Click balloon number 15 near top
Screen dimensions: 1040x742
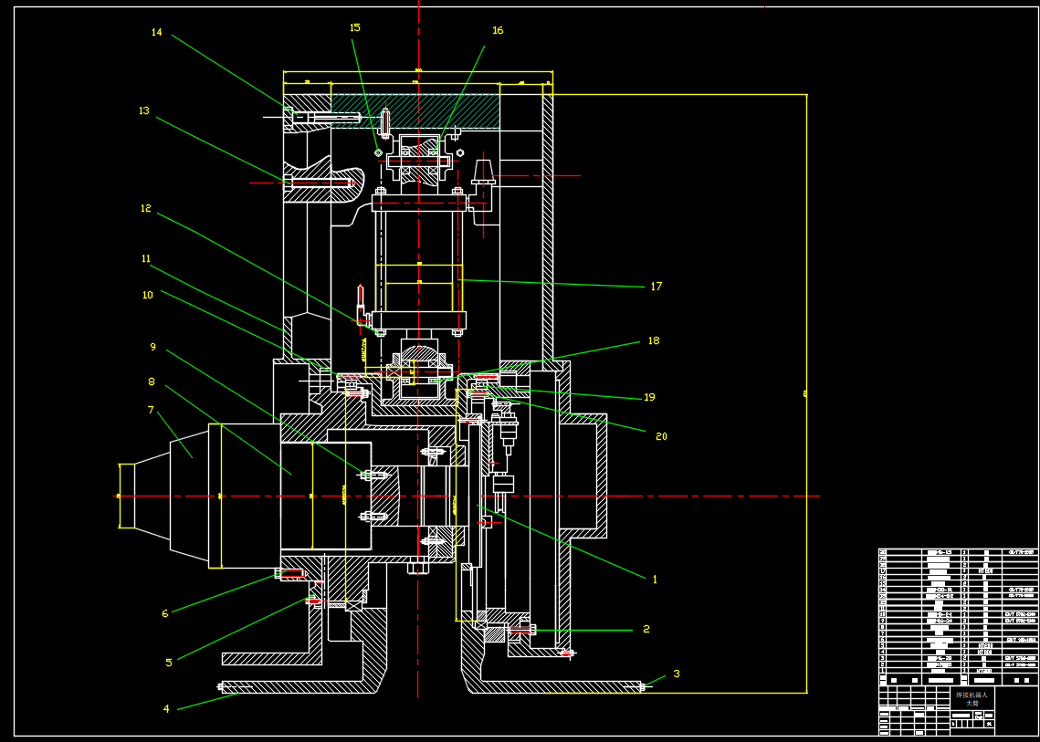[355, 27]
